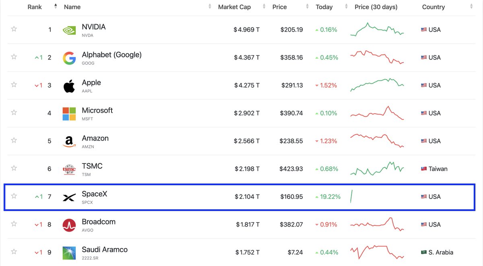Image resolution: width=483 pixels, height=266 pixels.
Task: Select the Broadcom red logo
Action: tap(69, 225)
